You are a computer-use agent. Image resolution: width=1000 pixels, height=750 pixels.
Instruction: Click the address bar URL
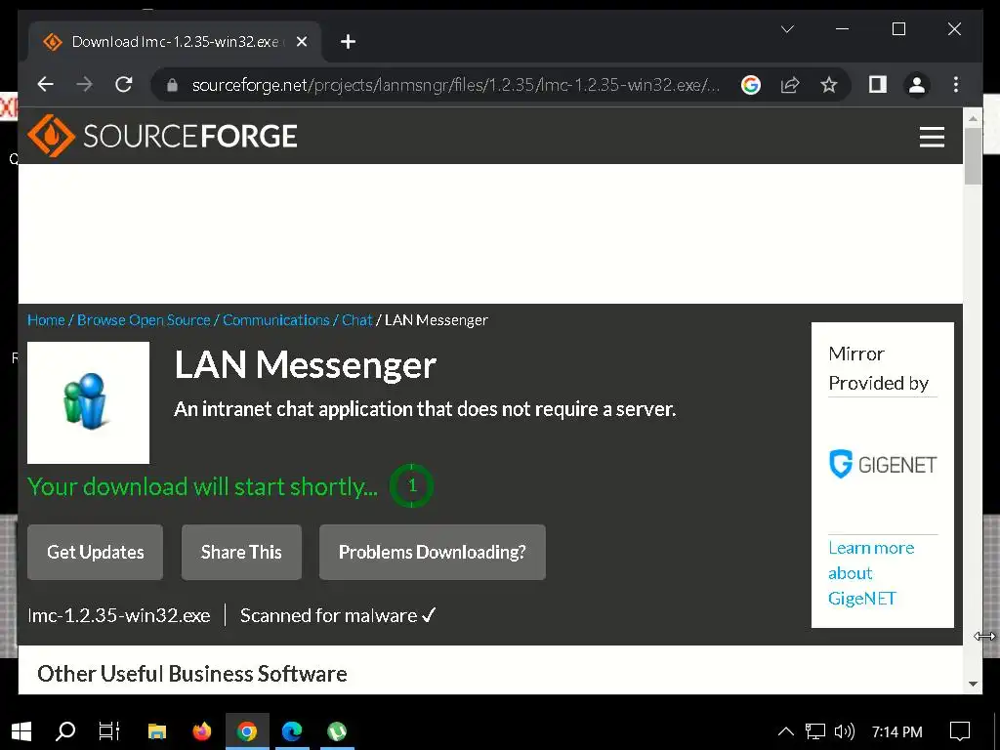click(456, 85)
